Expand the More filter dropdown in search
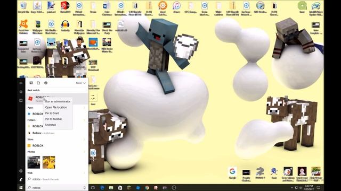This screenshot has height=191, width=341. click(80, 83)
